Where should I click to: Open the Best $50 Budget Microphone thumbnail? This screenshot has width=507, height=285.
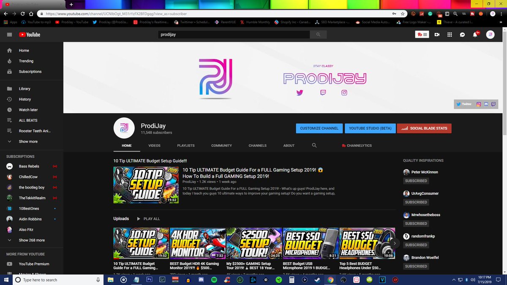pos(311,243)
